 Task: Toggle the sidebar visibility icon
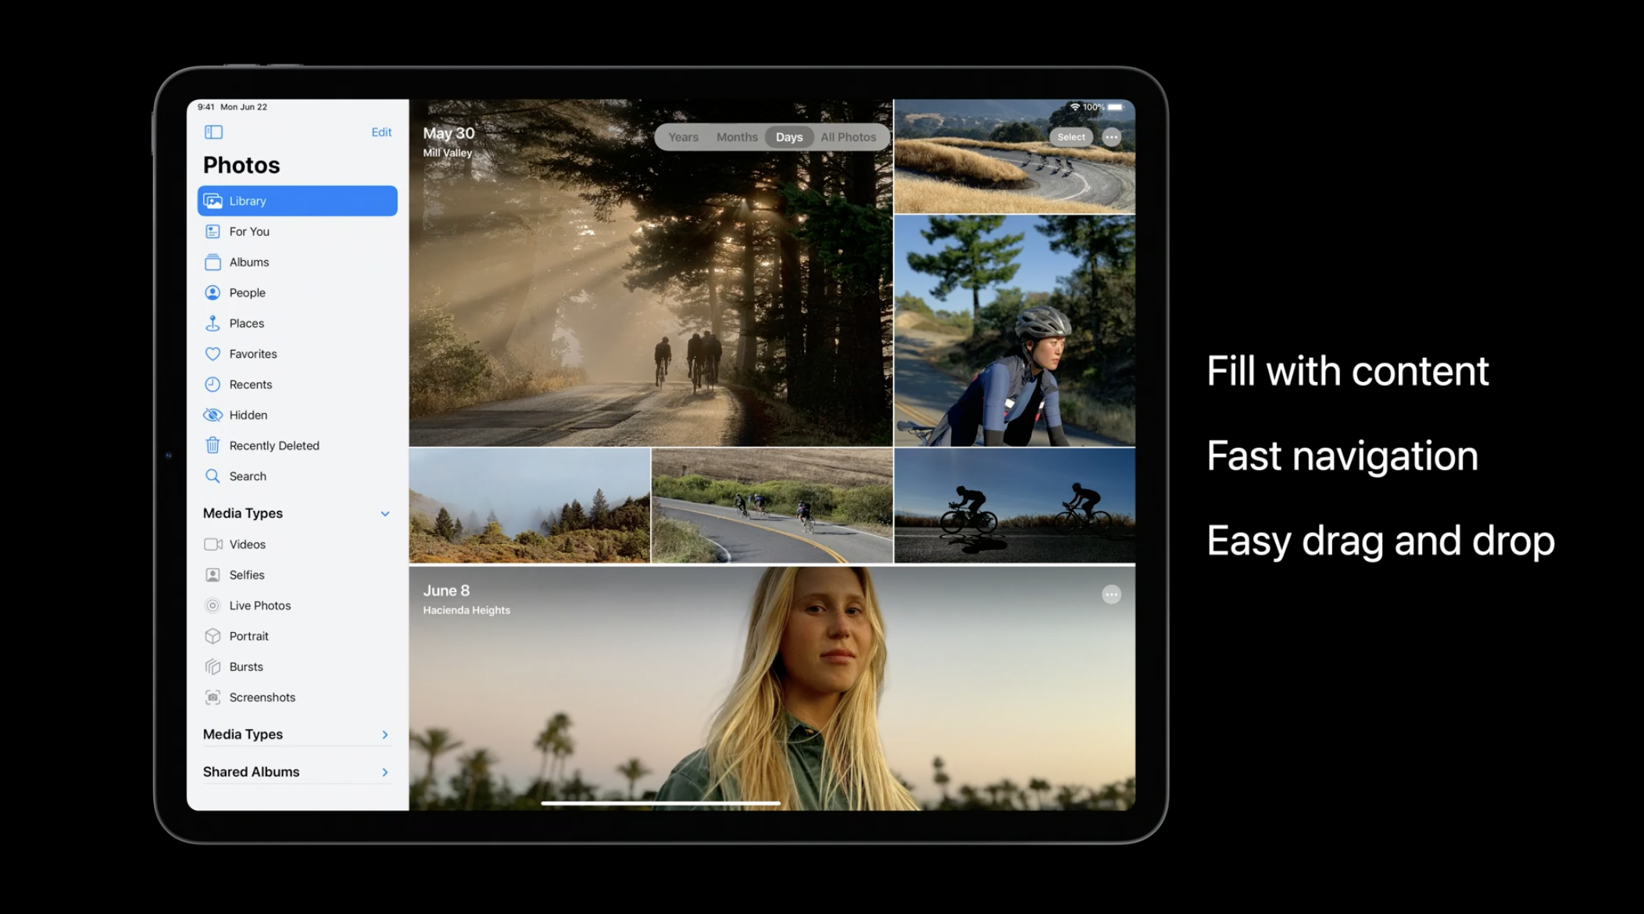(x=213, y=132)
